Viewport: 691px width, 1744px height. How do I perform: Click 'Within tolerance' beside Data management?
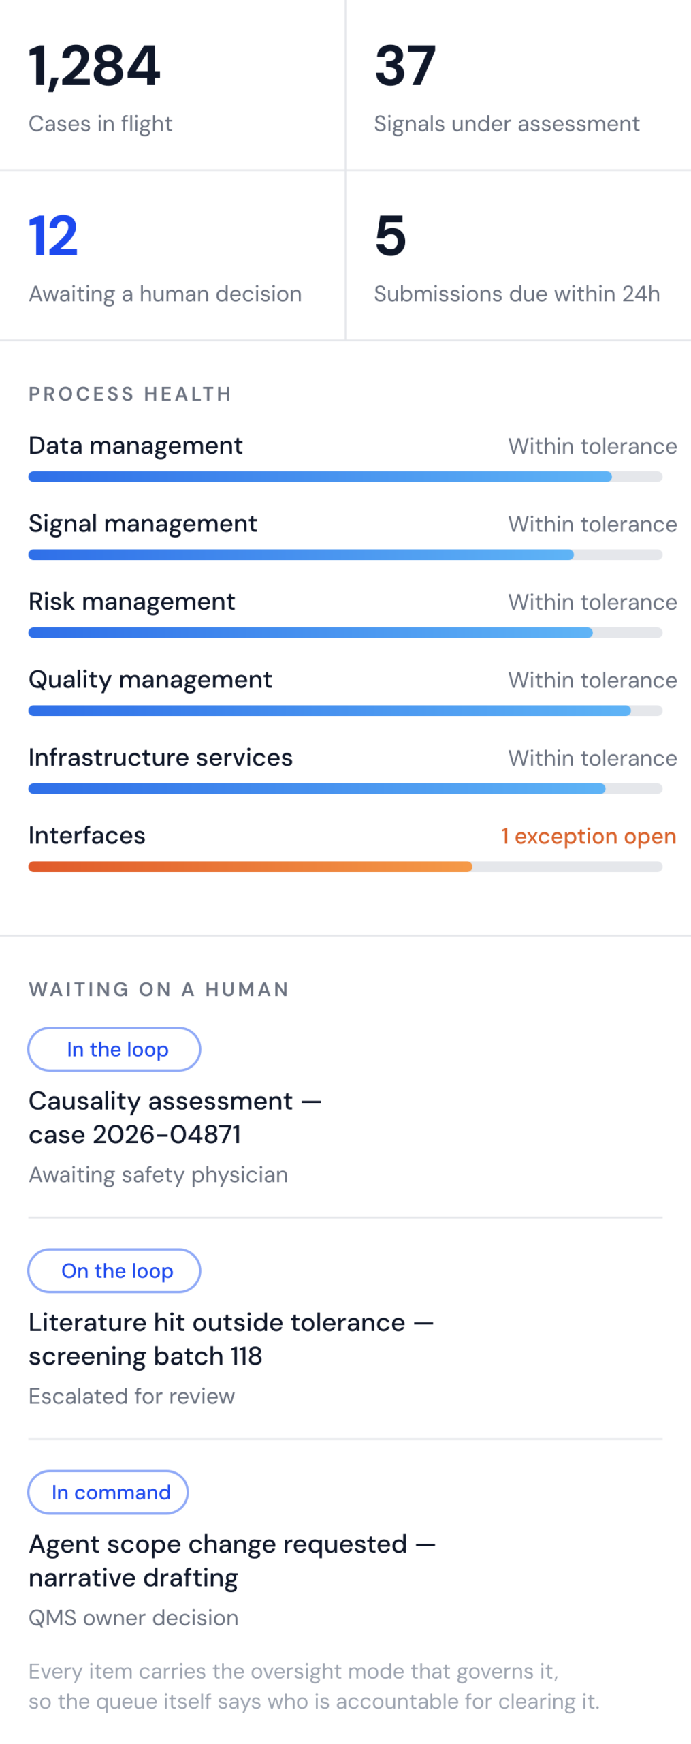pos(592,446)
